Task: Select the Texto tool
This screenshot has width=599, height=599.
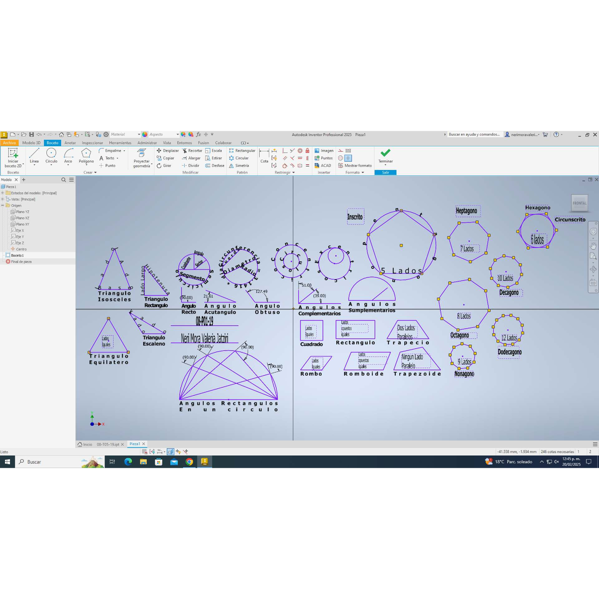Action: (108, 158)
